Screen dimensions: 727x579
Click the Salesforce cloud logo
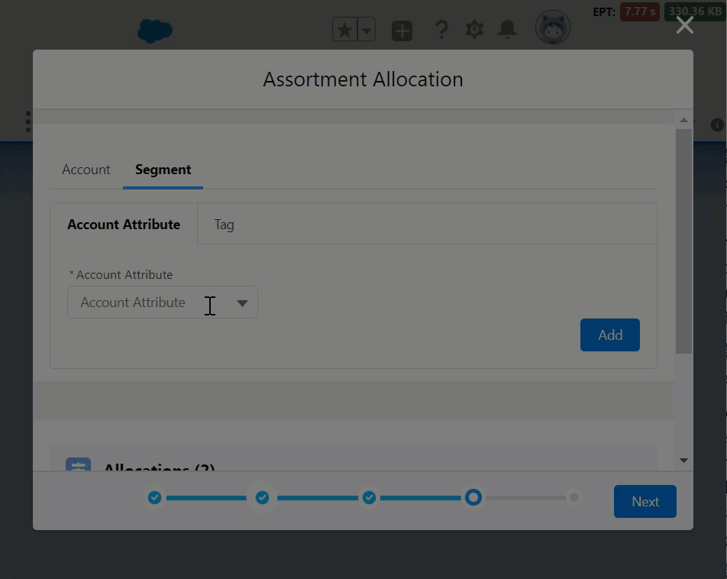point(155,31)
